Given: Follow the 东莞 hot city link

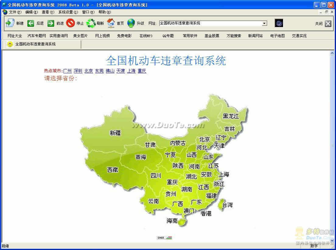Looking at the screenshot, I should (99, 71).
